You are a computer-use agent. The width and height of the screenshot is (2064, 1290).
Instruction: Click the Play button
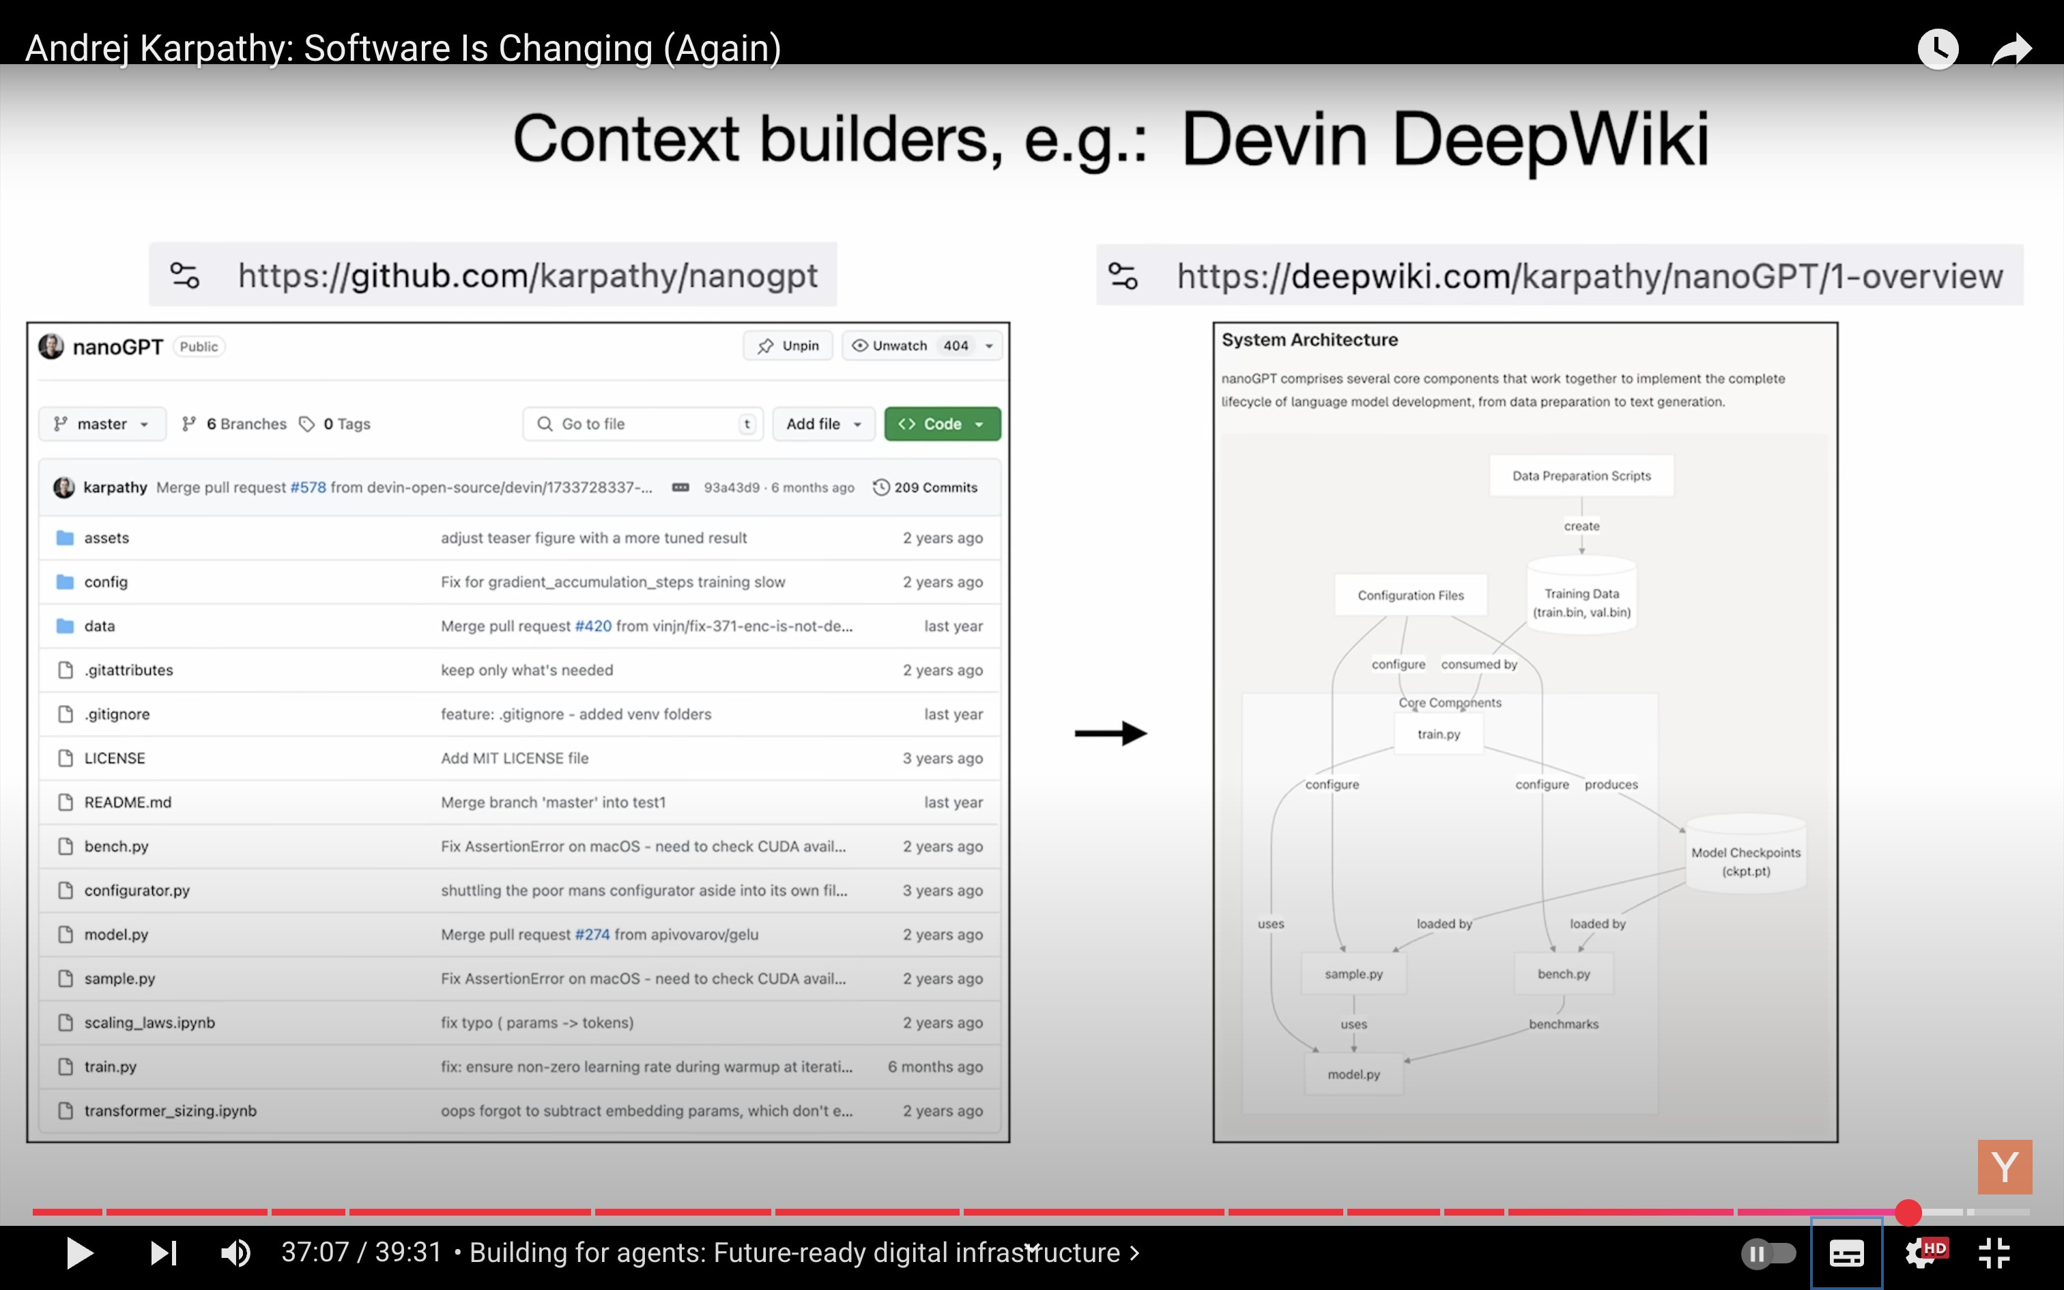tap(79, 1252)
